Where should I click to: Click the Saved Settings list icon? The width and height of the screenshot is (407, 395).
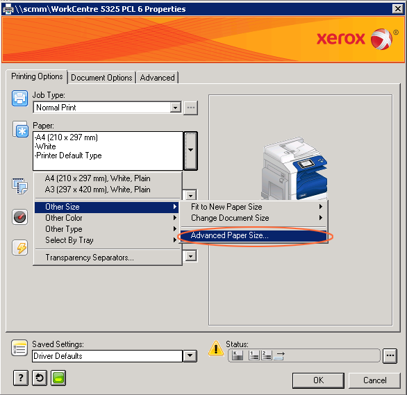click(x=19, y=348)
